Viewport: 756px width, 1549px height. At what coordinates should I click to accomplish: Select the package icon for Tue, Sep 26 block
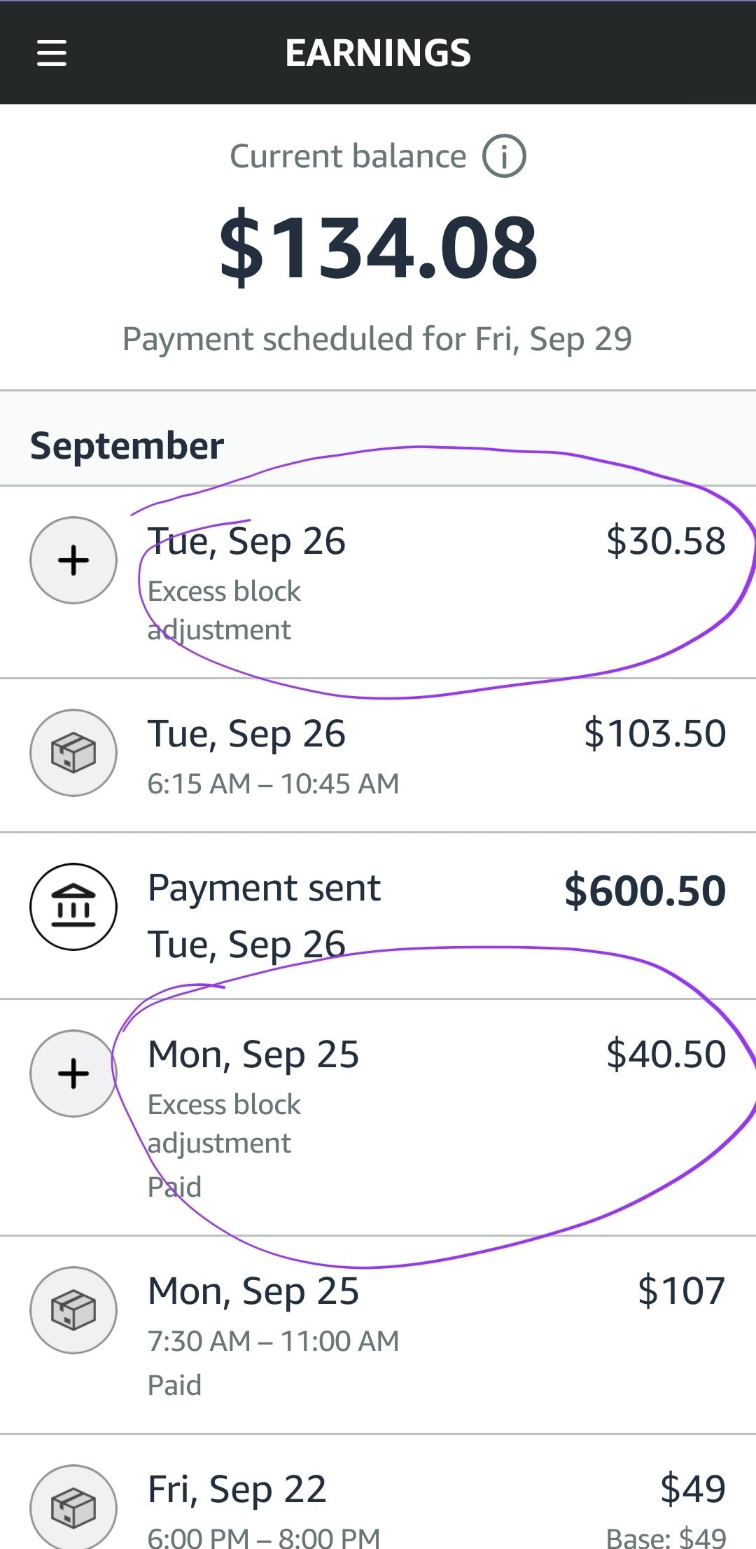73,751
